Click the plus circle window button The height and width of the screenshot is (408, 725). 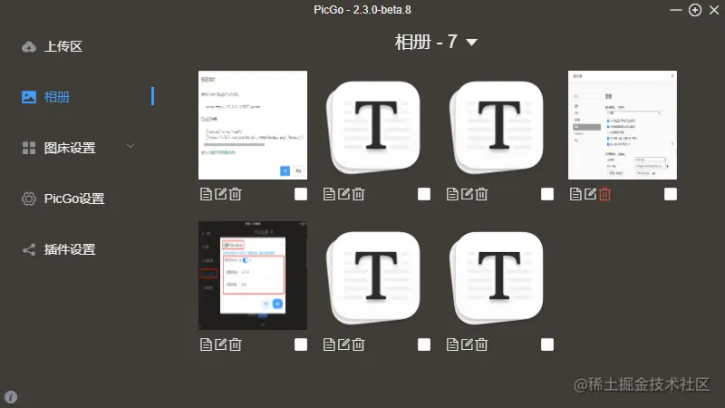click(695, 10)
